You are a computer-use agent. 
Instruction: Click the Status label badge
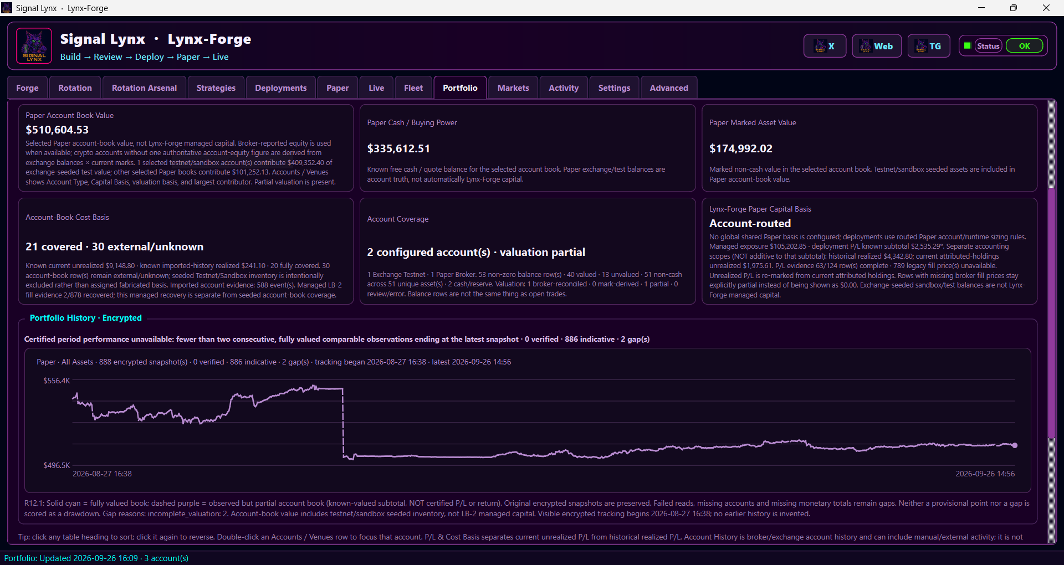(x=988, y=46)
